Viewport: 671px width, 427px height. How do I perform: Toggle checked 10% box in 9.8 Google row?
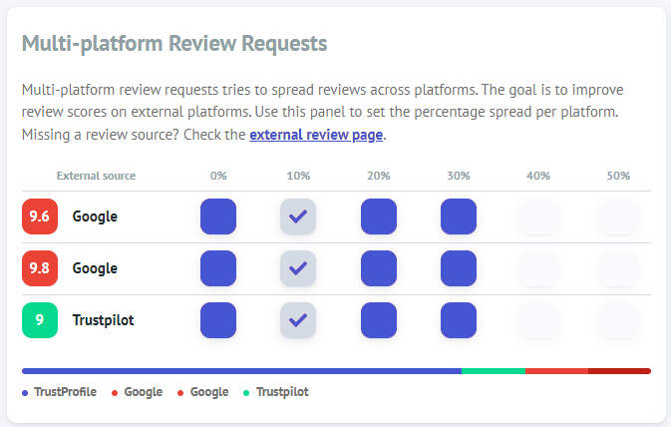point(298,268)
